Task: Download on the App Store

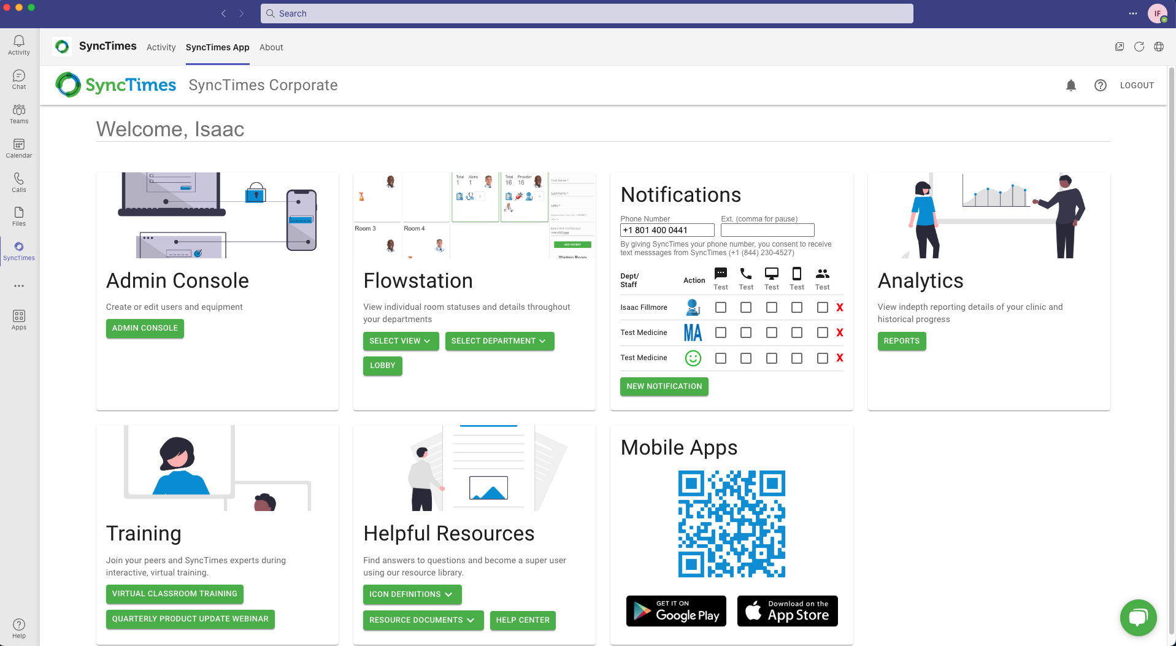Action: pos(787,611)
